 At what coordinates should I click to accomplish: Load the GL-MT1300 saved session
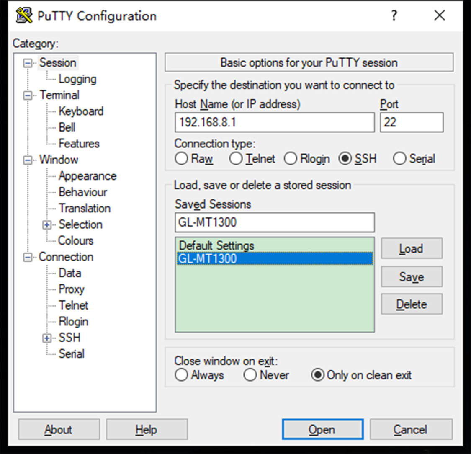[411, 248]
